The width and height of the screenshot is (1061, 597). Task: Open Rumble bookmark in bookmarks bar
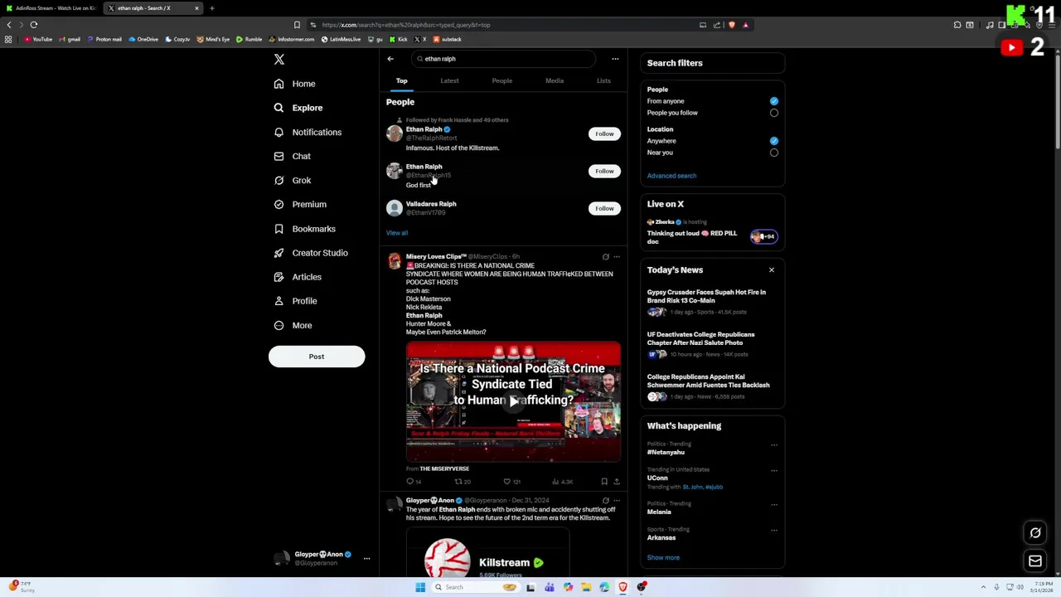[x=249, y=40]
